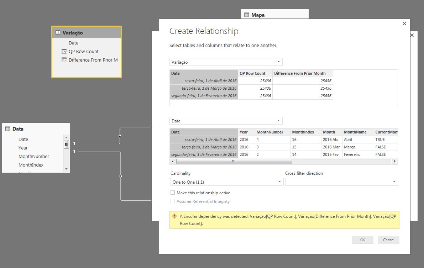Close the Create Relationship dialog
Viewport: 424px width, 268px height.
[x=404, y=23]
